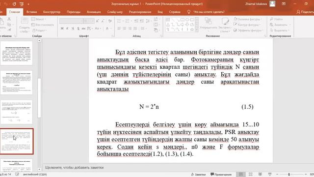Toggle center text alignment
The width and height of the screenshot is (314, 177).
(x=125, y=29)
